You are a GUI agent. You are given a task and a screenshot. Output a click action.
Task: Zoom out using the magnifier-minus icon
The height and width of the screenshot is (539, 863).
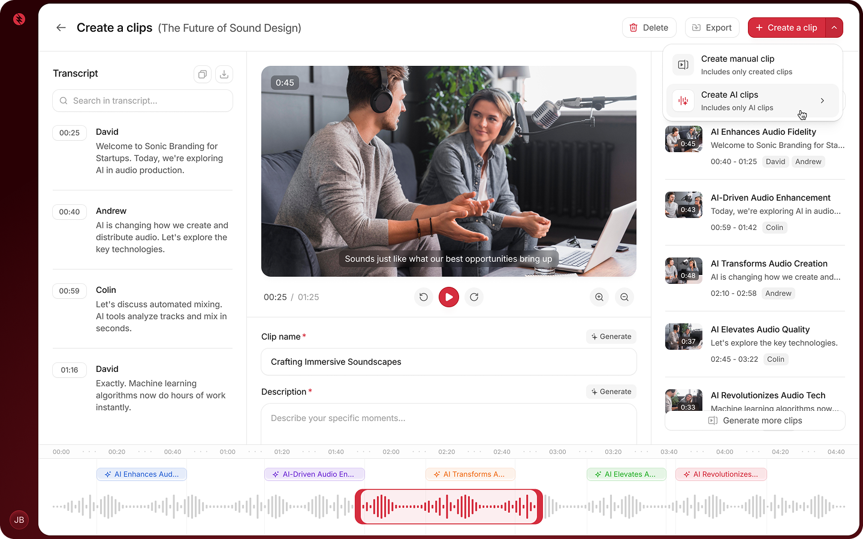[x=624, y=297]
